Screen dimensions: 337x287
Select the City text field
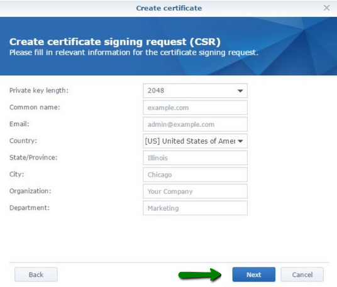[195, 175]
